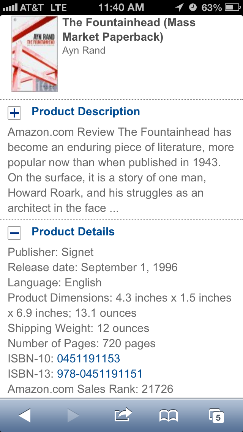Screen dimensions: 243x432
Task: Tap the 11:40 AM status bar clock
Action: pos(121,7)
